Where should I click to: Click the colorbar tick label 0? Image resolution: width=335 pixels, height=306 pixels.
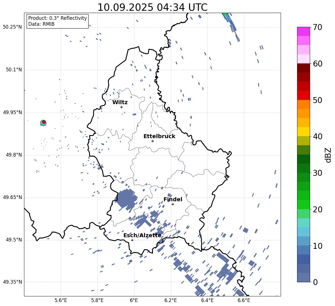(315, 282)
